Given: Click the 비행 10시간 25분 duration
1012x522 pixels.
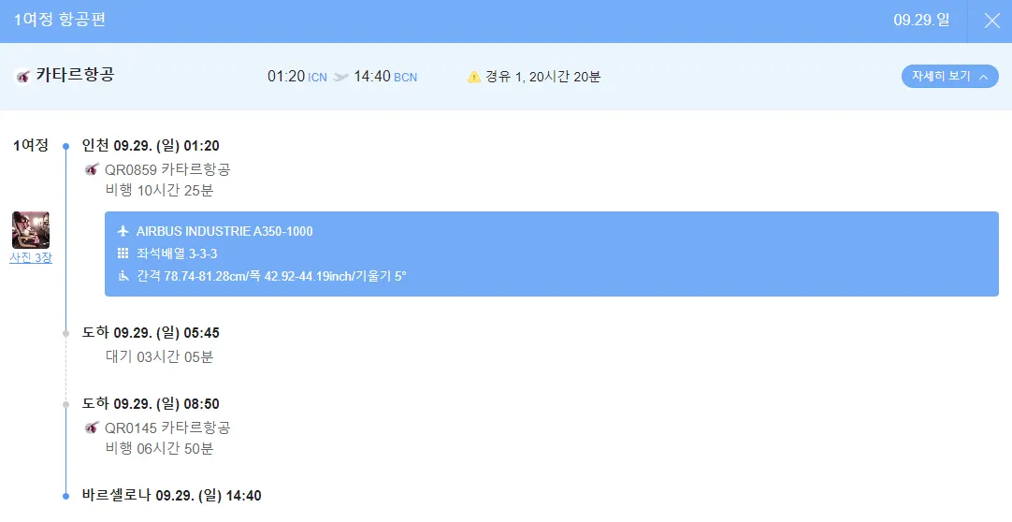Looking at the screenshot, I should tap(159, 190).
